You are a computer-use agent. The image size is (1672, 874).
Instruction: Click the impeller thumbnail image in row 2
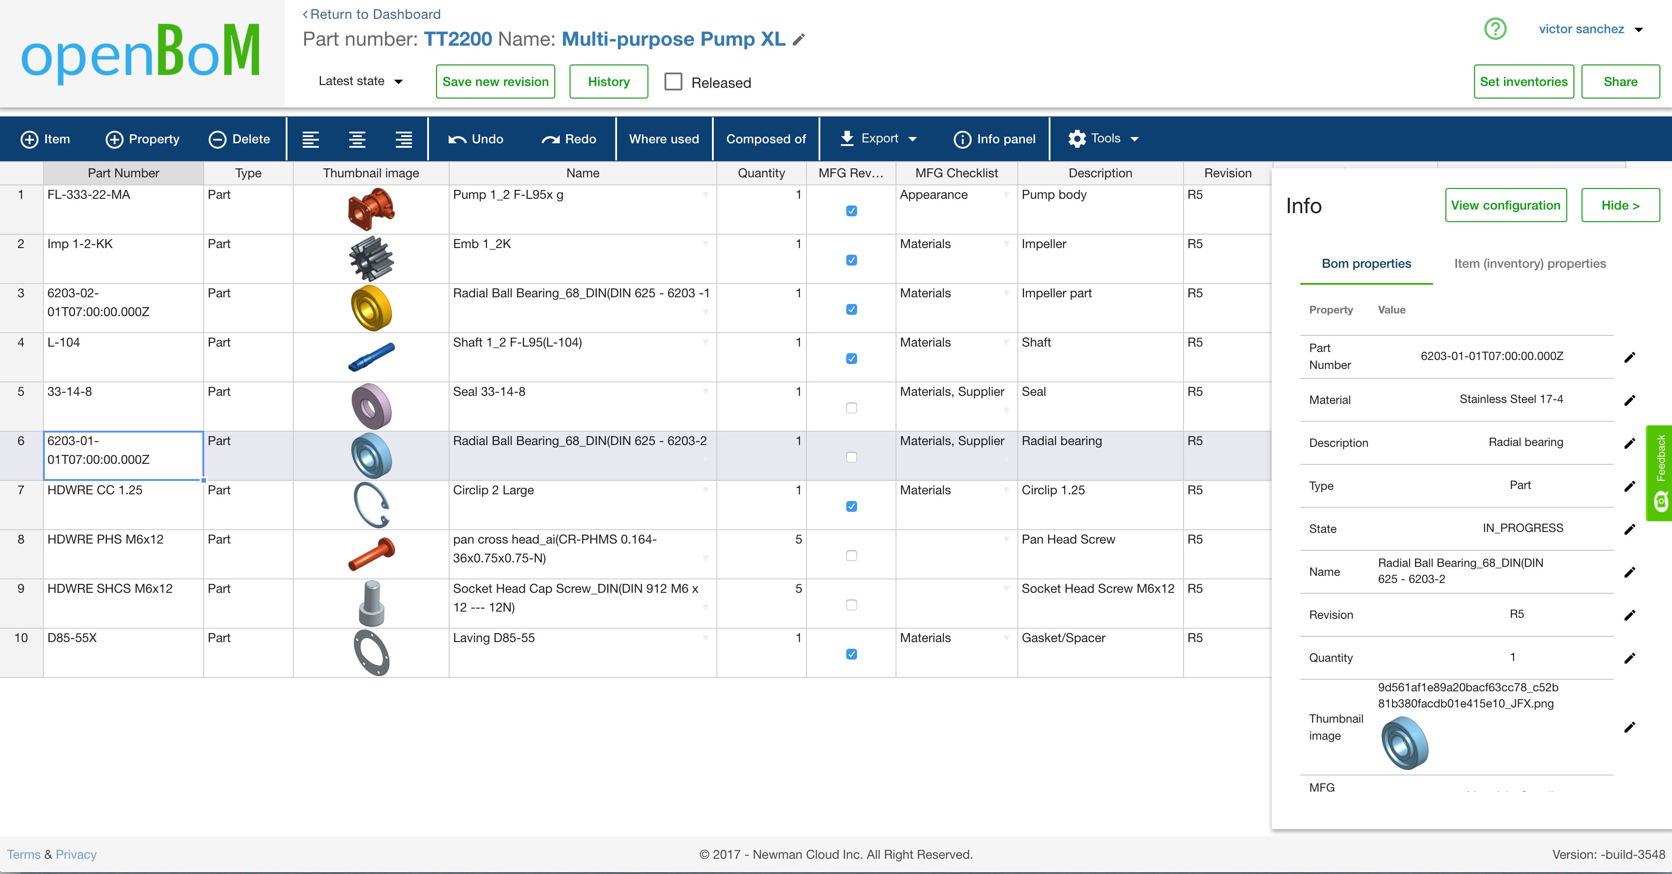pyautogui.click(x=371, y=258)
